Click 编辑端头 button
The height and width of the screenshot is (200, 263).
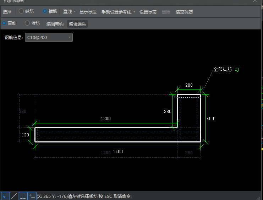click(x=77, y=24)
